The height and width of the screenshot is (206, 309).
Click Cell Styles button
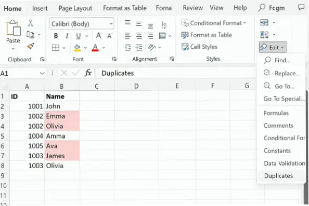pyautogui.click(x=199, y=47)
